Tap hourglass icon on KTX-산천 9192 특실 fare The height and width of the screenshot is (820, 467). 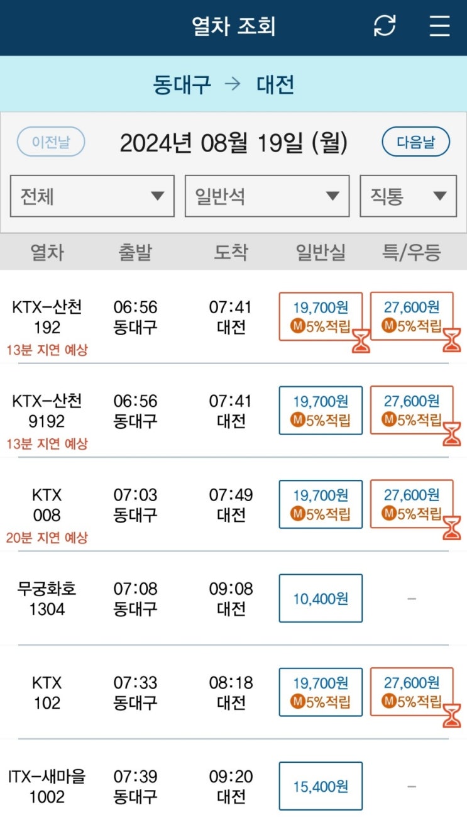pyautogui.click(x=452, y=434)
